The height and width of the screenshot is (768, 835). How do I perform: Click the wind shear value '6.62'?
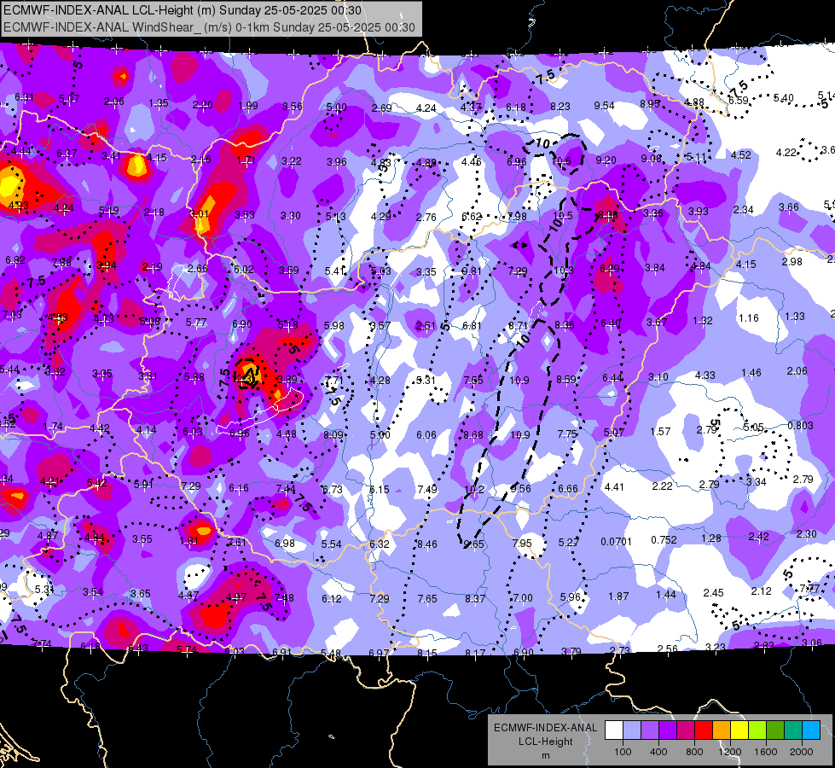coord(472,217)
